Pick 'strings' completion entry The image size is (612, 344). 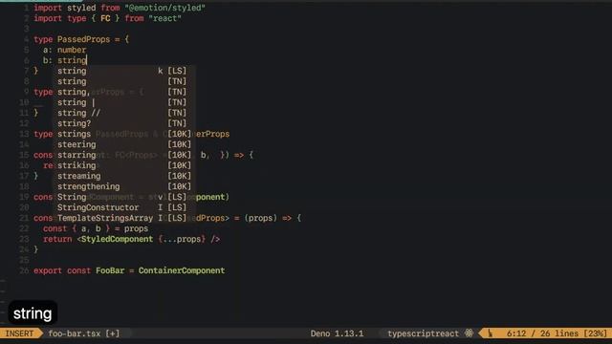(x=124, y=134)
